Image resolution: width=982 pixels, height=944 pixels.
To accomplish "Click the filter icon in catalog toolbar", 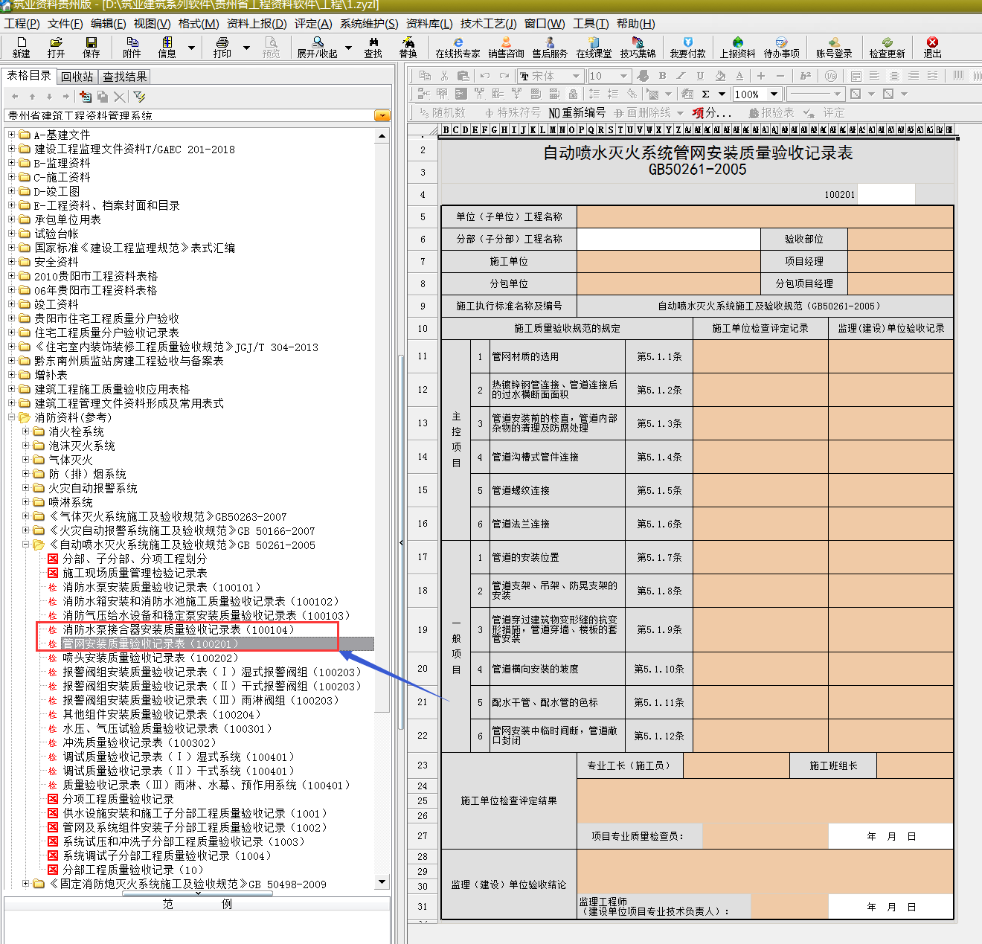I will pyautogui.click(x=139, y=97).
